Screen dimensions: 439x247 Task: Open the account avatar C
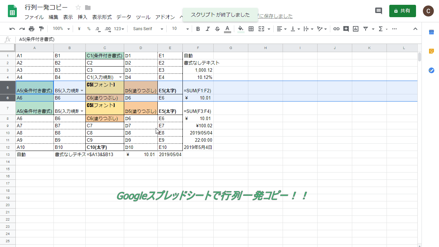tap(428, 11)
